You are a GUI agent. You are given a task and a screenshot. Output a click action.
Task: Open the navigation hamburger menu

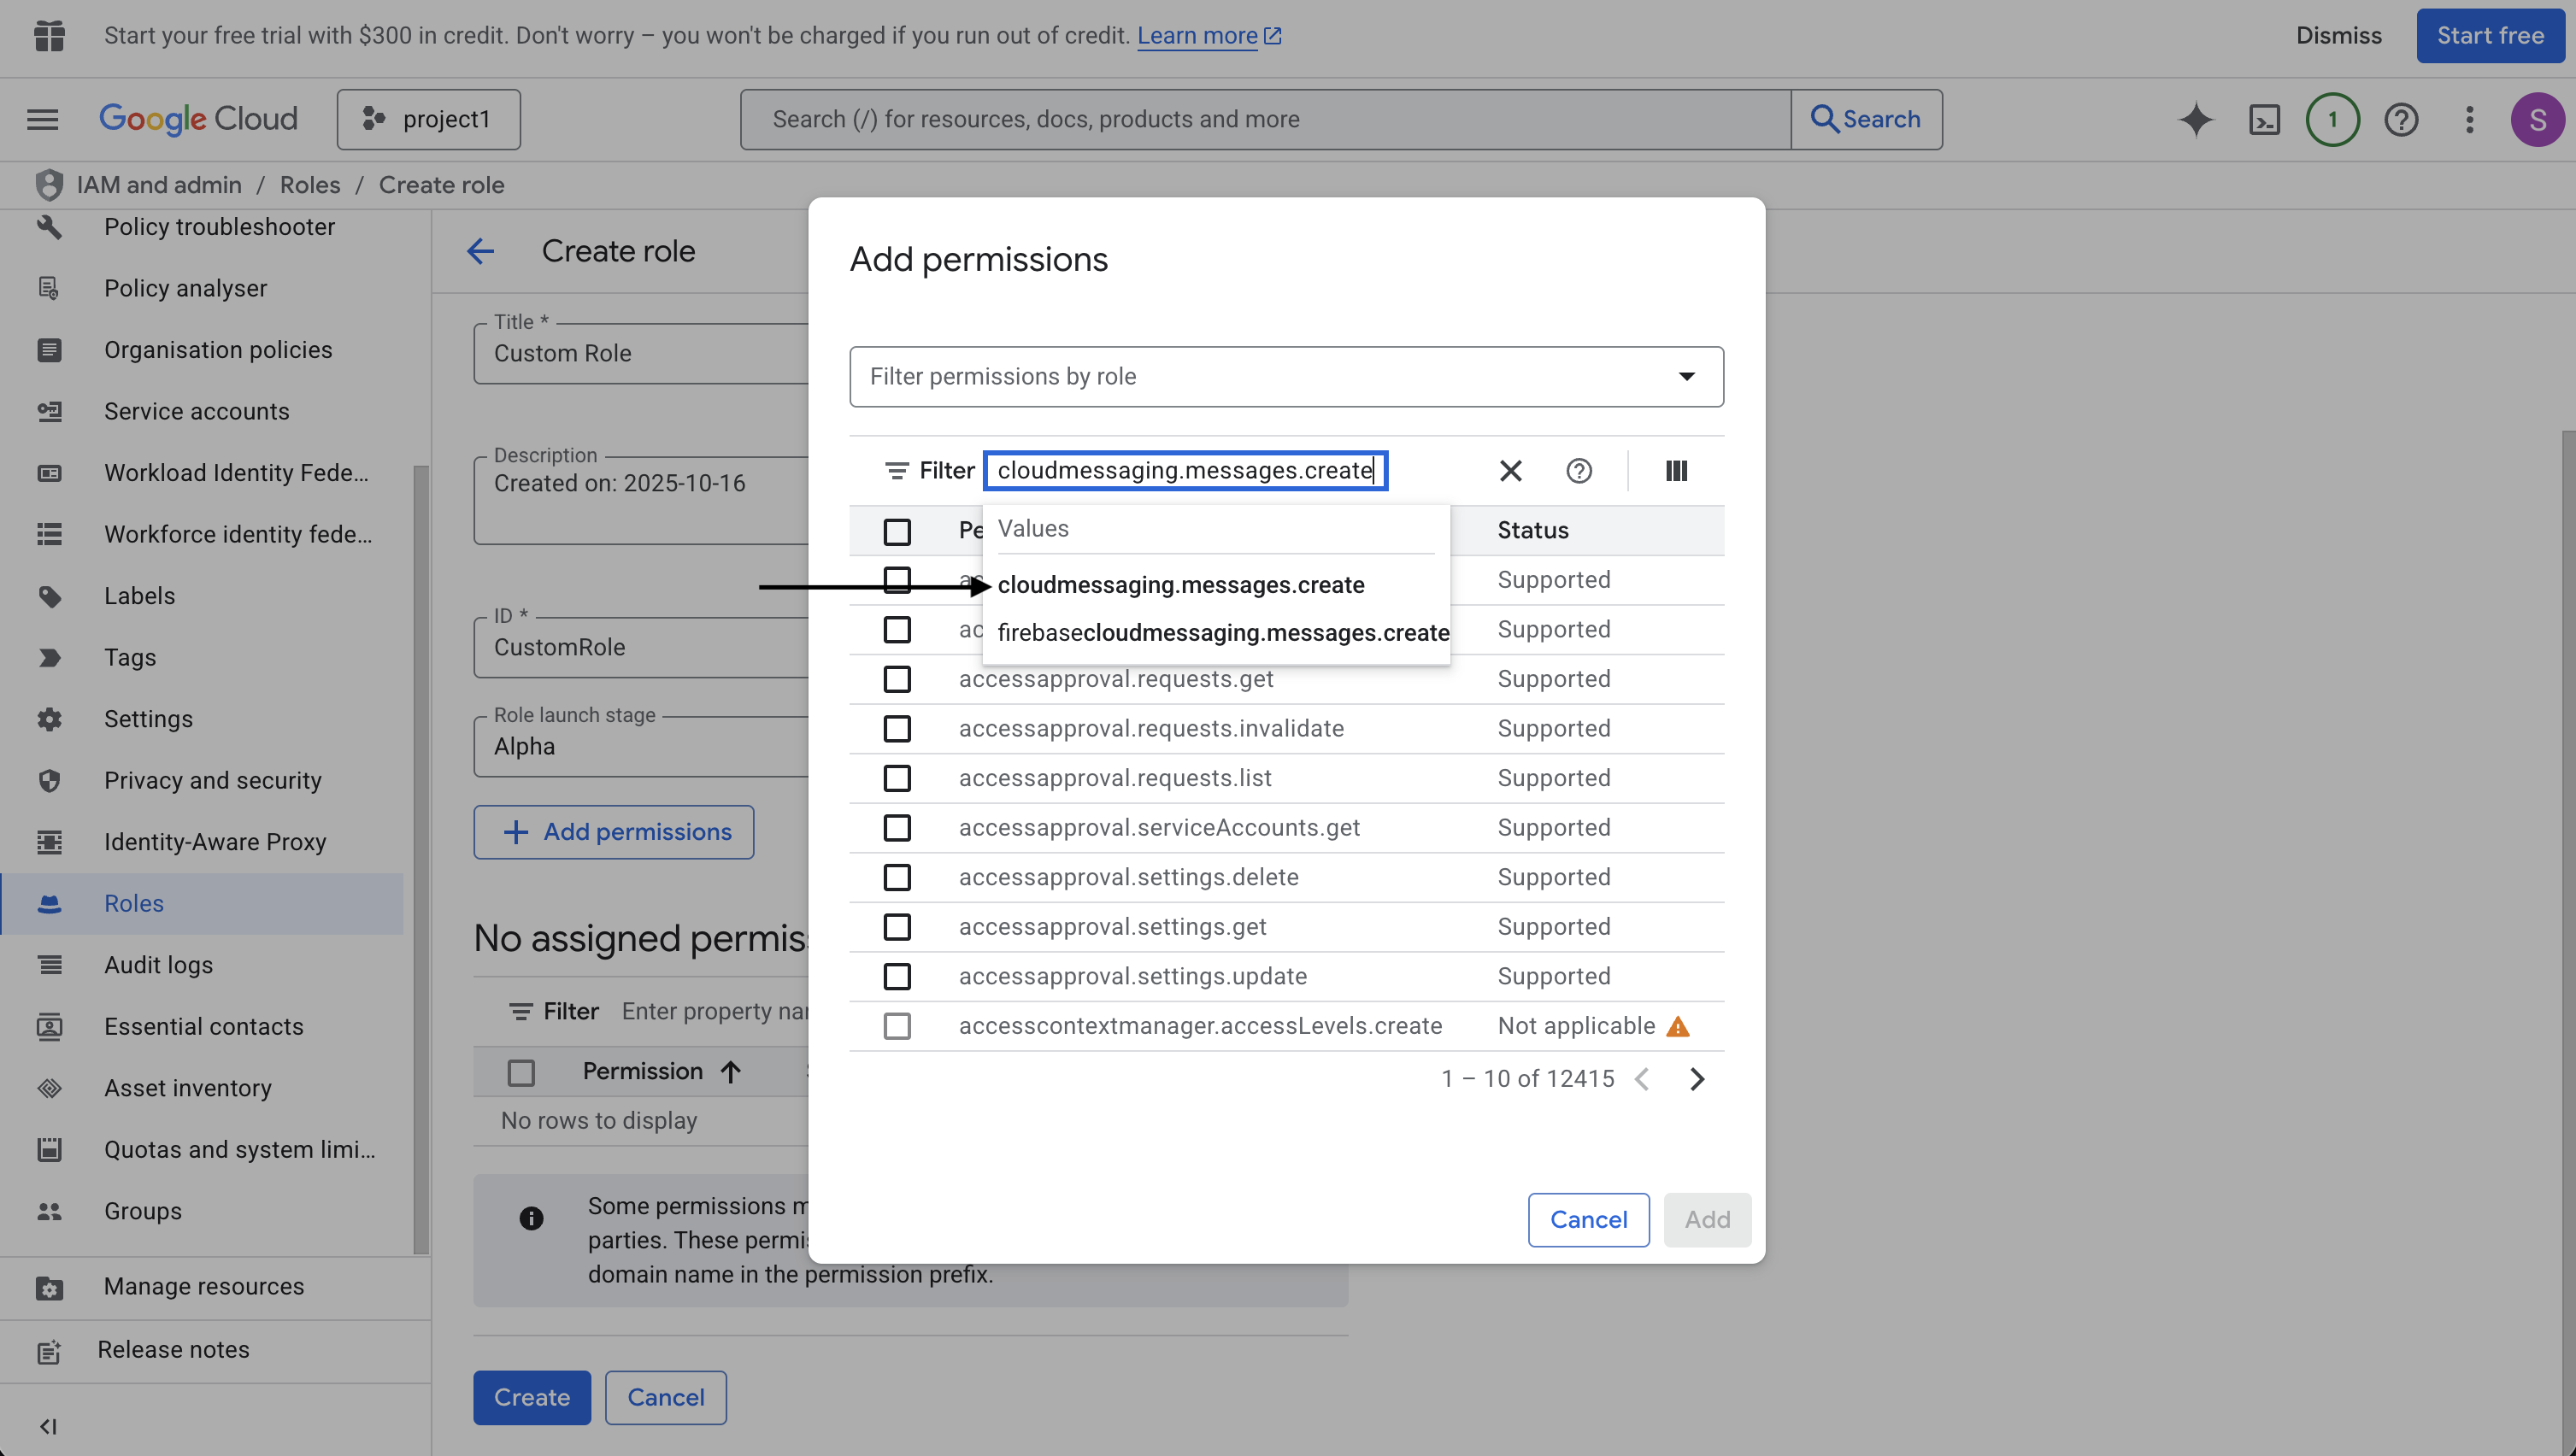tap(42, 119)
